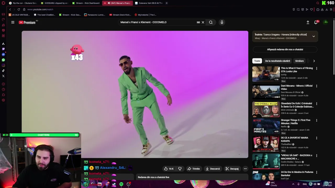
Task: Open Messenger in Opera sidebar
Action: point(3,55)
